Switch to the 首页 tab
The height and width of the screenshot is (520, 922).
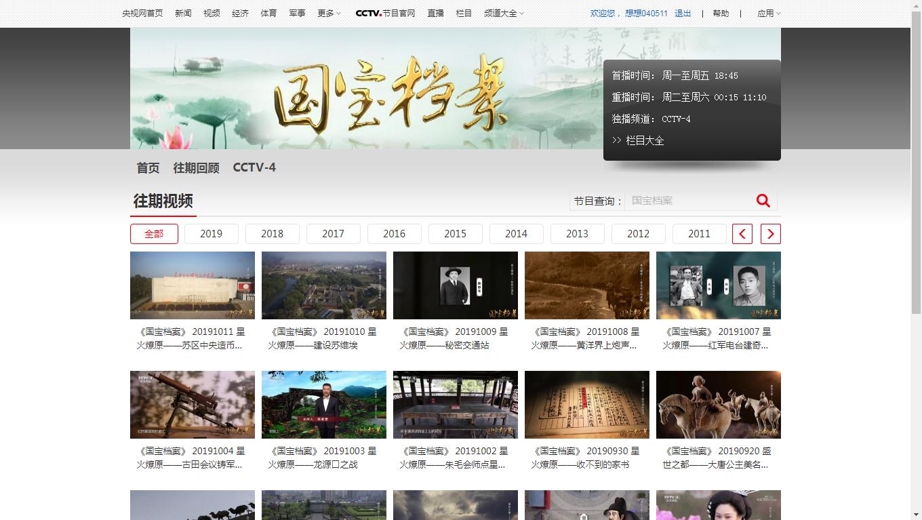[x=148, y=167]
